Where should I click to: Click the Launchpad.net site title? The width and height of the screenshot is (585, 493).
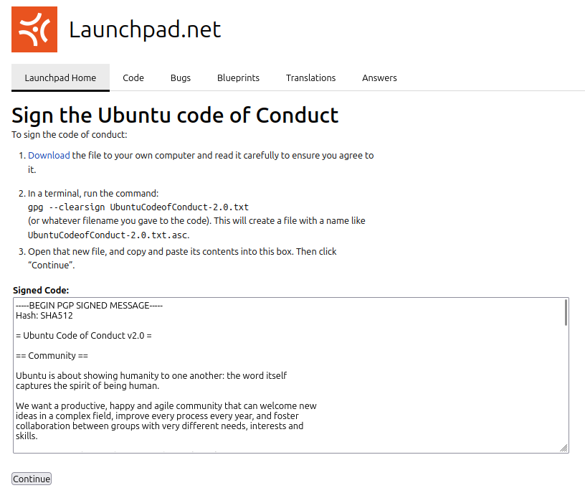tap(145, 29)
